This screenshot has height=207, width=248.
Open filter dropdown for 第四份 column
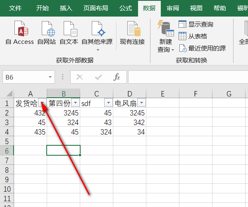pyautogui.click(x=76, y=103)
